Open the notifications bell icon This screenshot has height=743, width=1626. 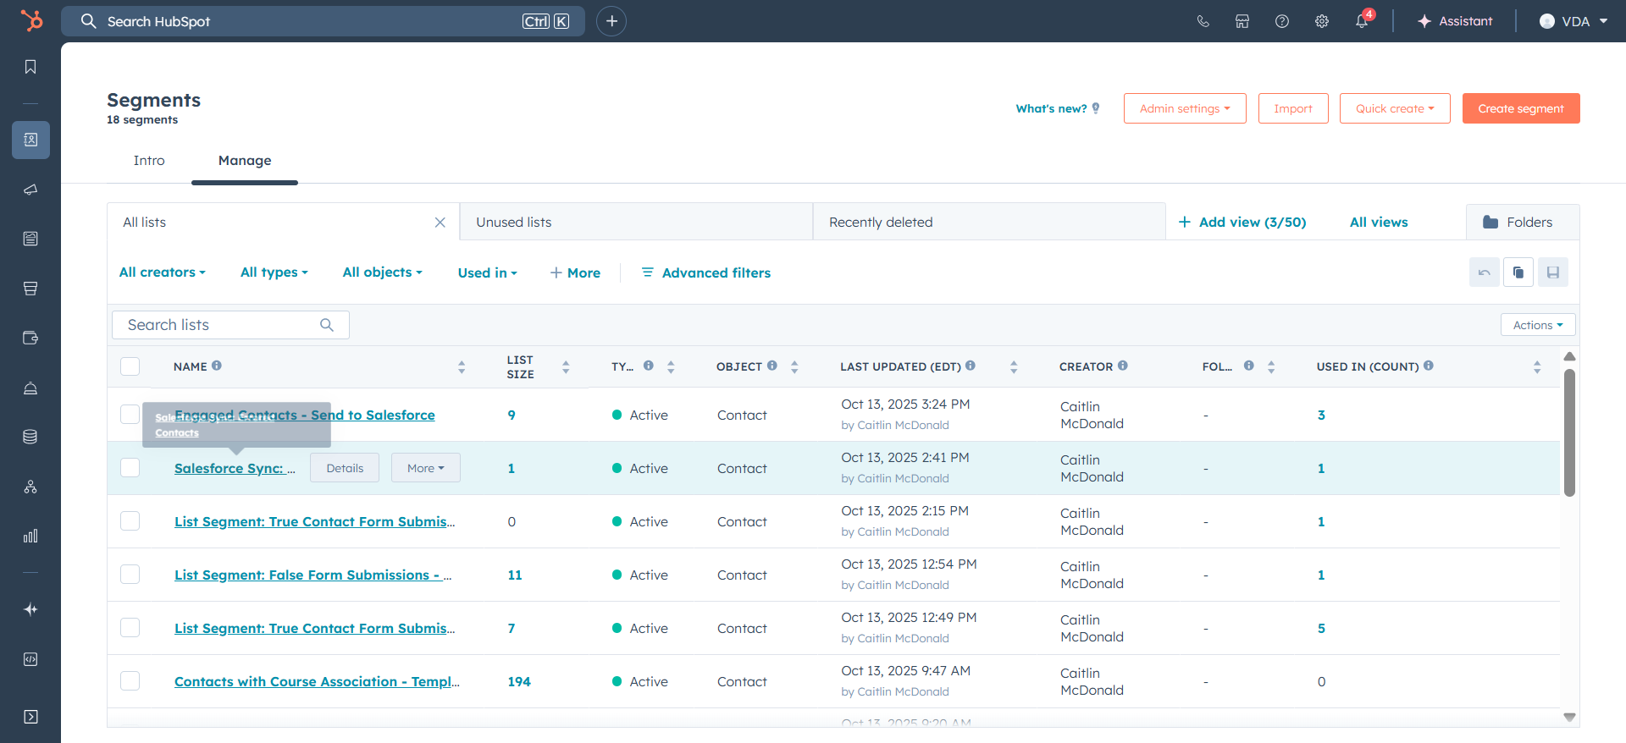[1362, 21]
